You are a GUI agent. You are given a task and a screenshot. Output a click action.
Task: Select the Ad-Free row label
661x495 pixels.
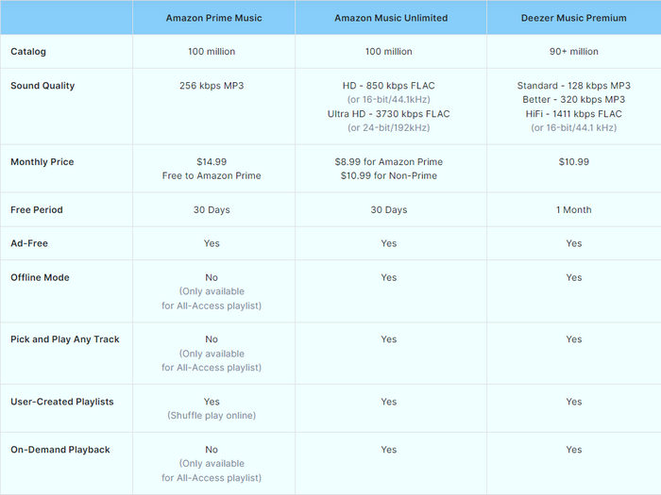[x=29, y=243]
